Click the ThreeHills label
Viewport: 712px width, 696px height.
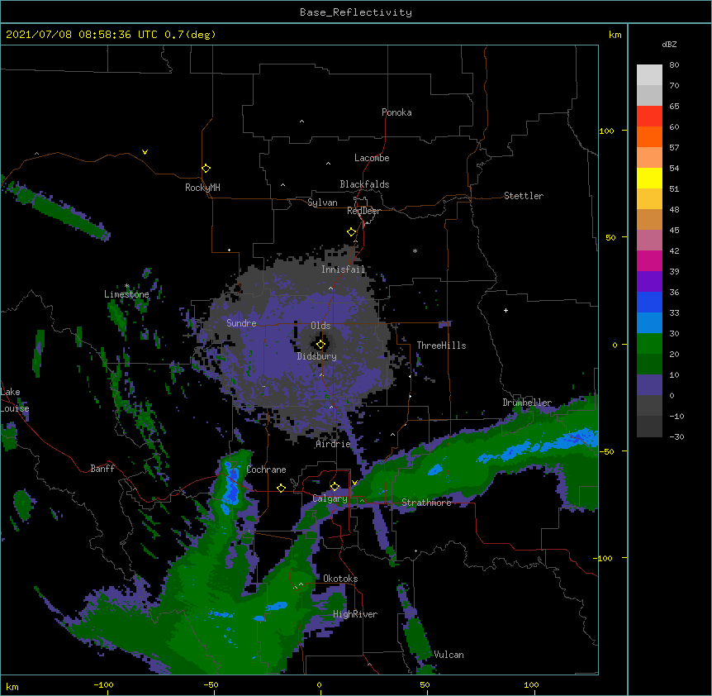(441, 346)
